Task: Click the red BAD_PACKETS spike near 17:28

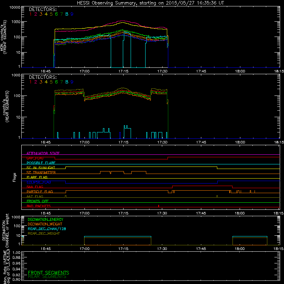Action: pos(159,206)
